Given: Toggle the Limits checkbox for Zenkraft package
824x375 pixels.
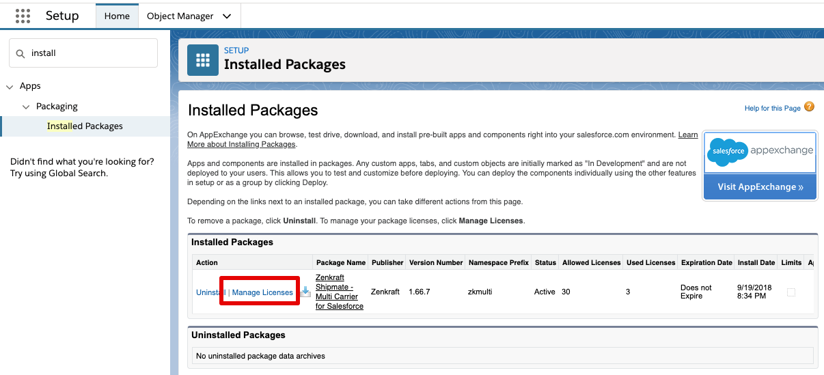Looking at the screenshot, I should click(x=791, y=292).
